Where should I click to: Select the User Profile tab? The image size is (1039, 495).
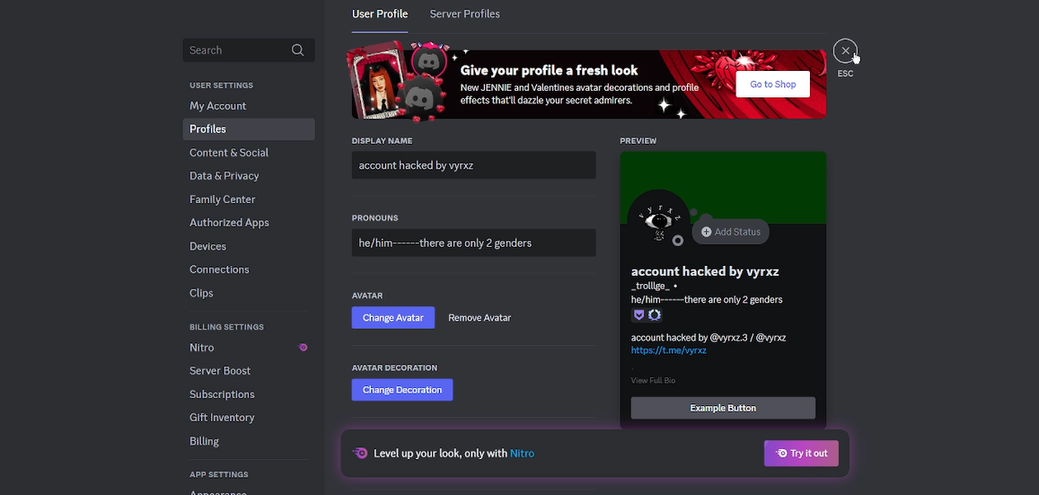[379, 14]
